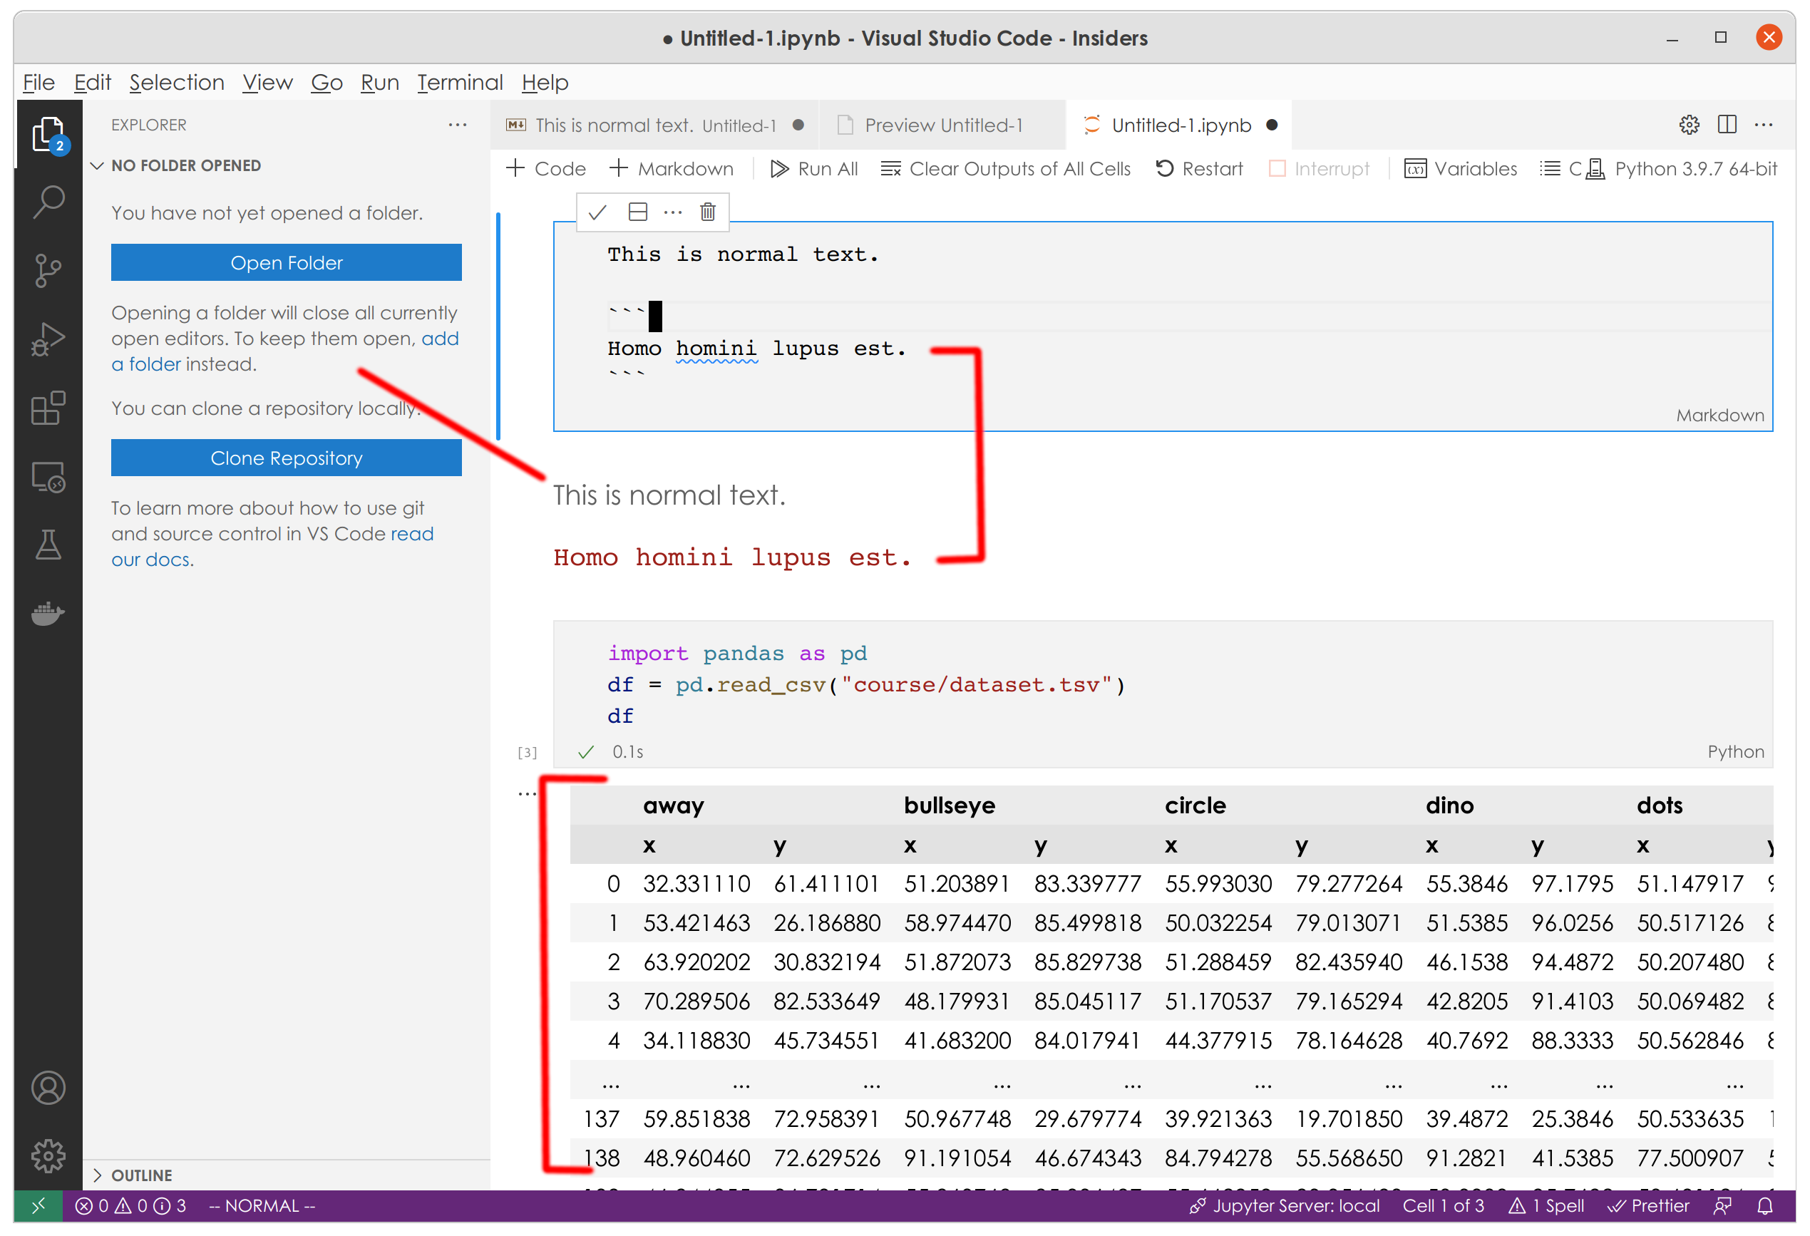Open the Search view in the activity bar
Image resolution: width=1810 pixels, height=1236 pixels.
click(x=48, y=201)
